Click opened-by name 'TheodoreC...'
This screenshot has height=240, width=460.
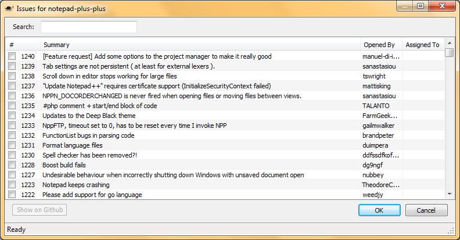click(380, 185)
